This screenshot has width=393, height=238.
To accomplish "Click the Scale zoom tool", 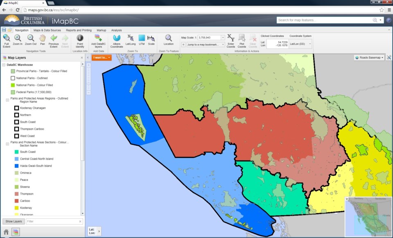I will (151, 40).
